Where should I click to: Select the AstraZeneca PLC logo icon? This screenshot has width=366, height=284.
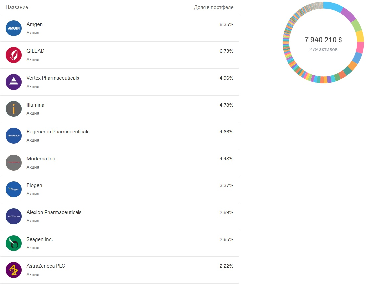(x=14, y=270)
